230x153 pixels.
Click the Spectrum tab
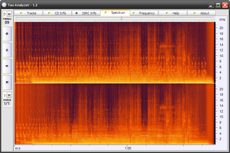coord(115,13)
